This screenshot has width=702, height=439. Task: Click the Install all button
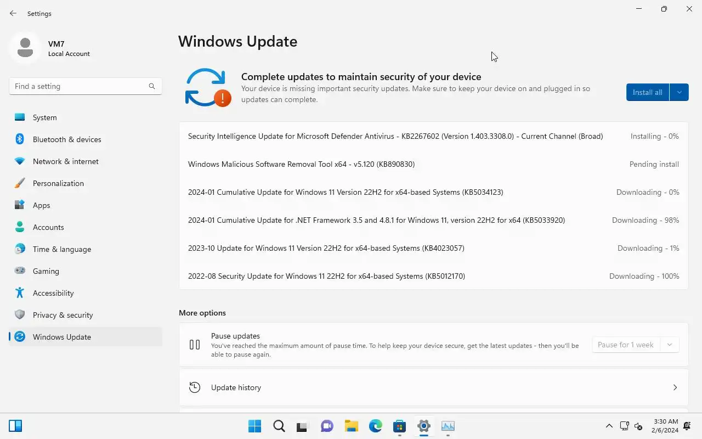648,92
